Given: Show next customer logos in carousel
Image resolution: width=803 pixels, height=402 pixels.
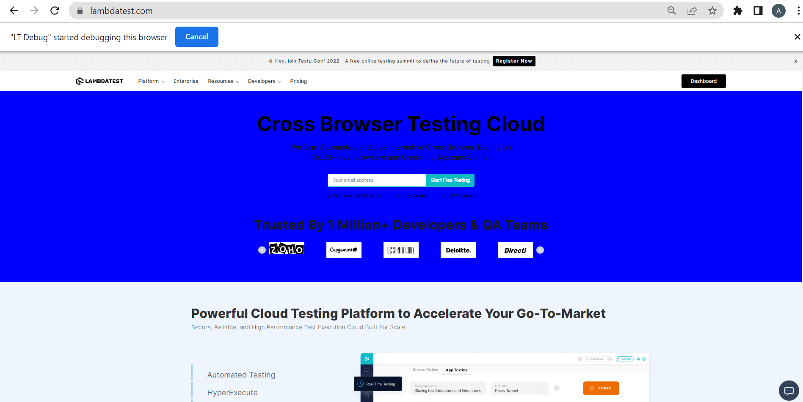Looking at the screenshot, I should point(540,250).
